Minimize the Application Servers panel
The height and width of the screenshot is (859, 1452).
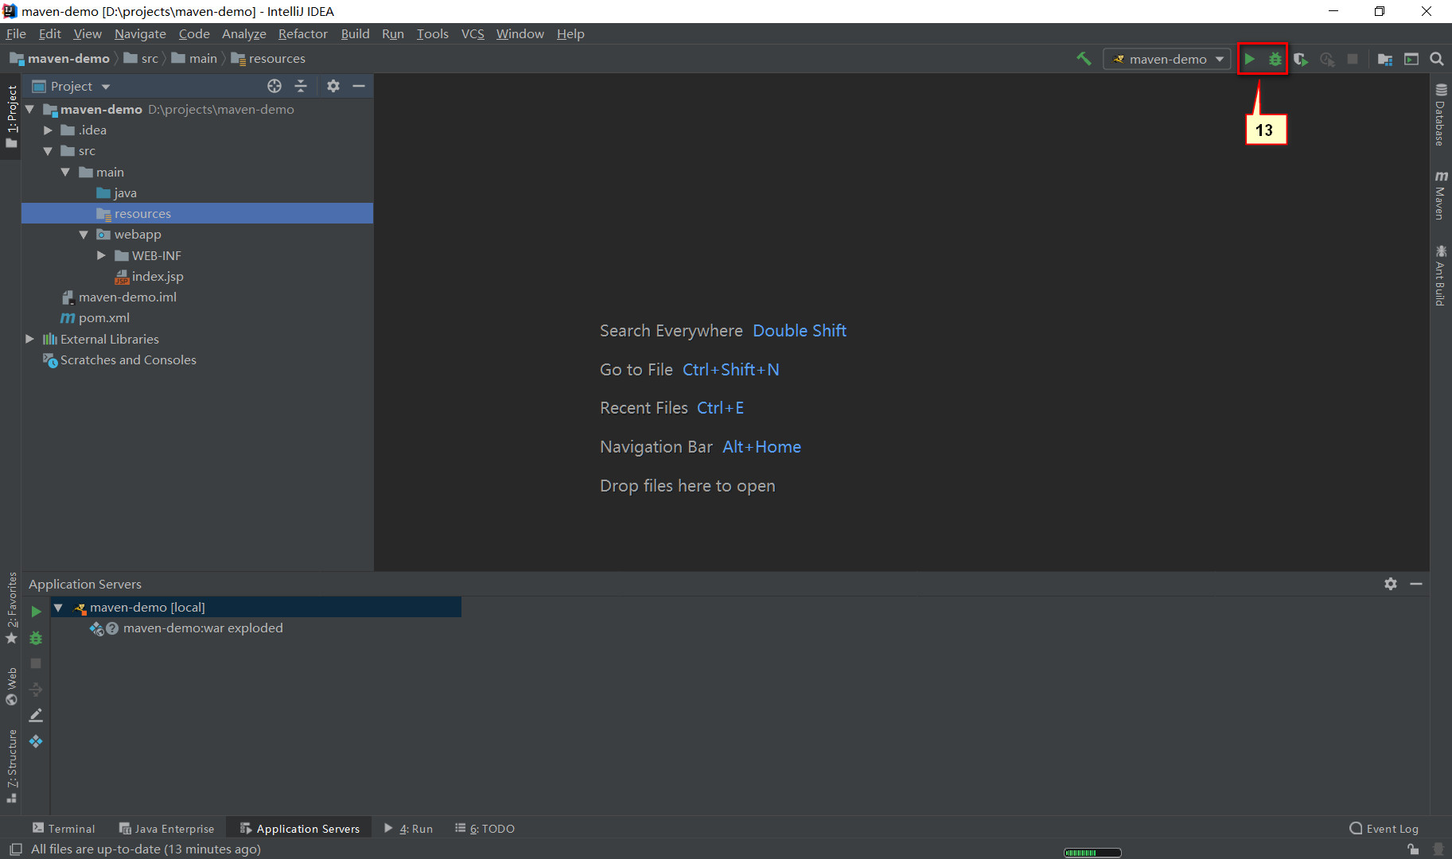1416,584
